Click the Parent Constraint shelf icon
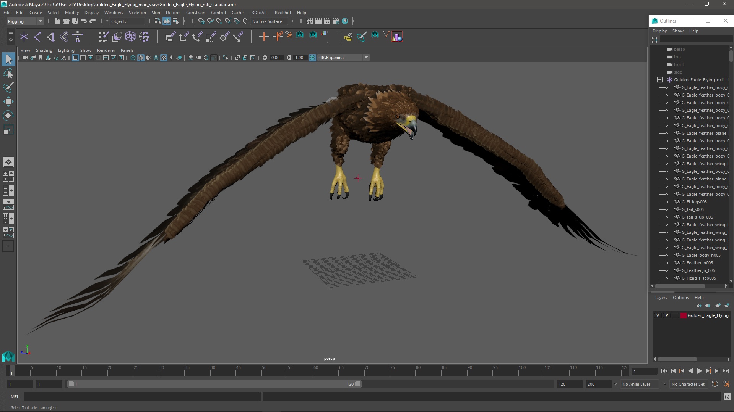 pos(170,37)
